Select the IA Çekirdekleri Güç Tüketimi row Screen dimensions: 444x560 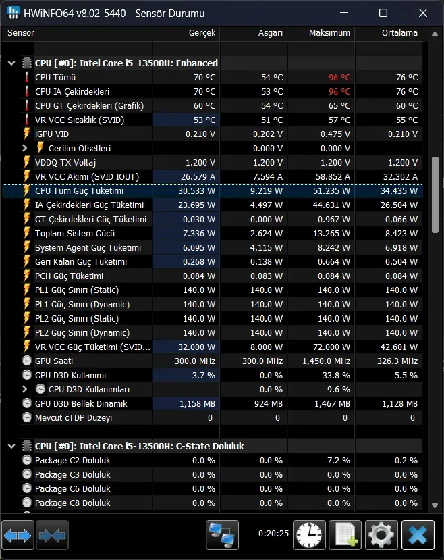(x=212, y=205)
